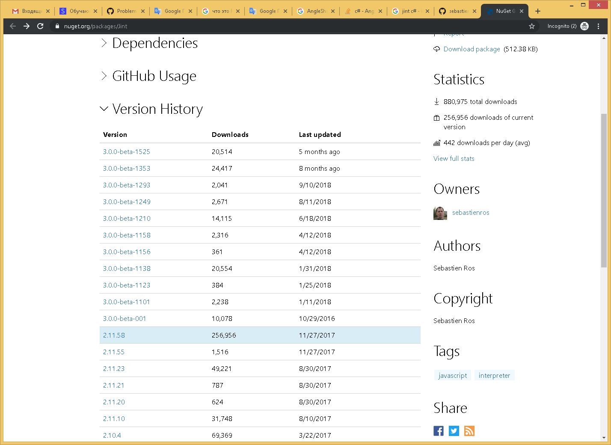Open View full stats

tap(454, 158)
